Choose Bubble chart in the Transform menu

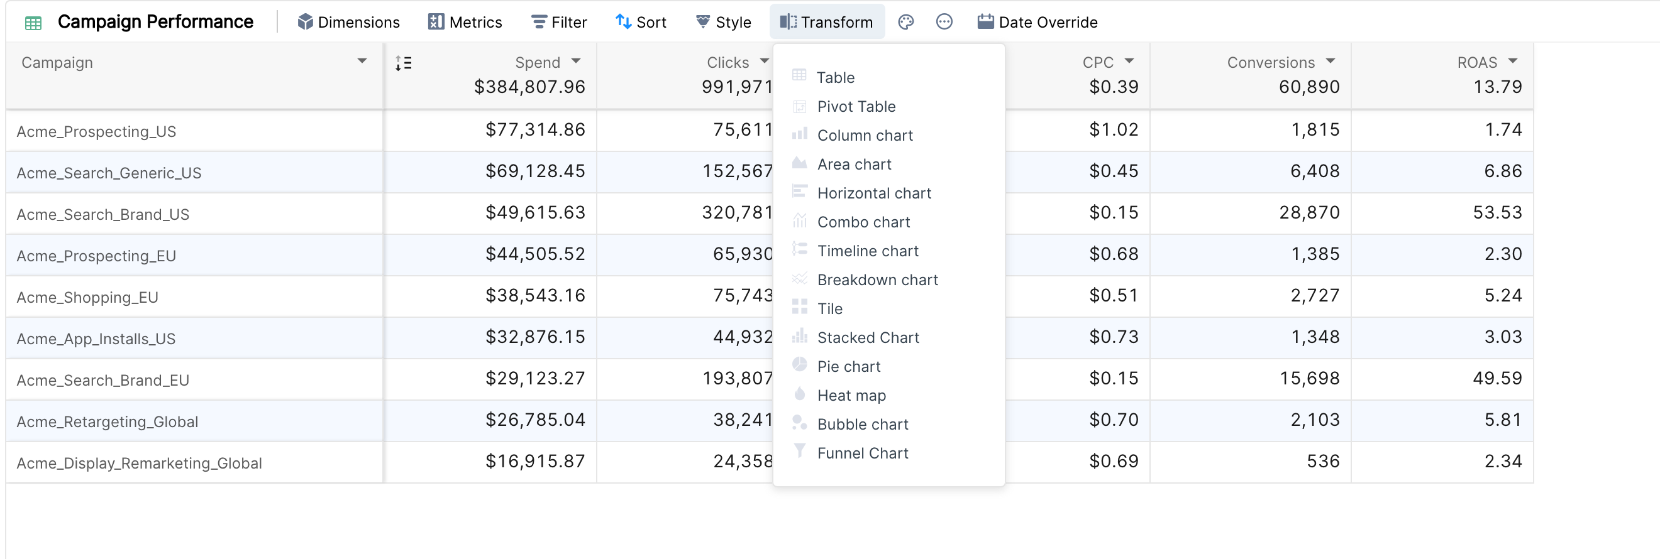[888, 425]
